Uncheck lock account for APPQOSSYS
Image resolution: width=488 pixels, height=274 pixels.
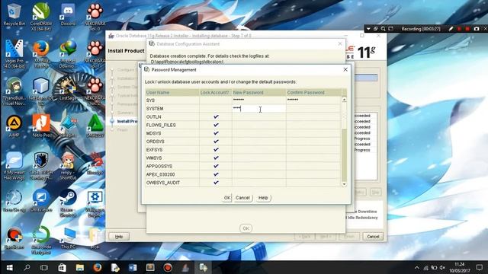pos(216,166)
